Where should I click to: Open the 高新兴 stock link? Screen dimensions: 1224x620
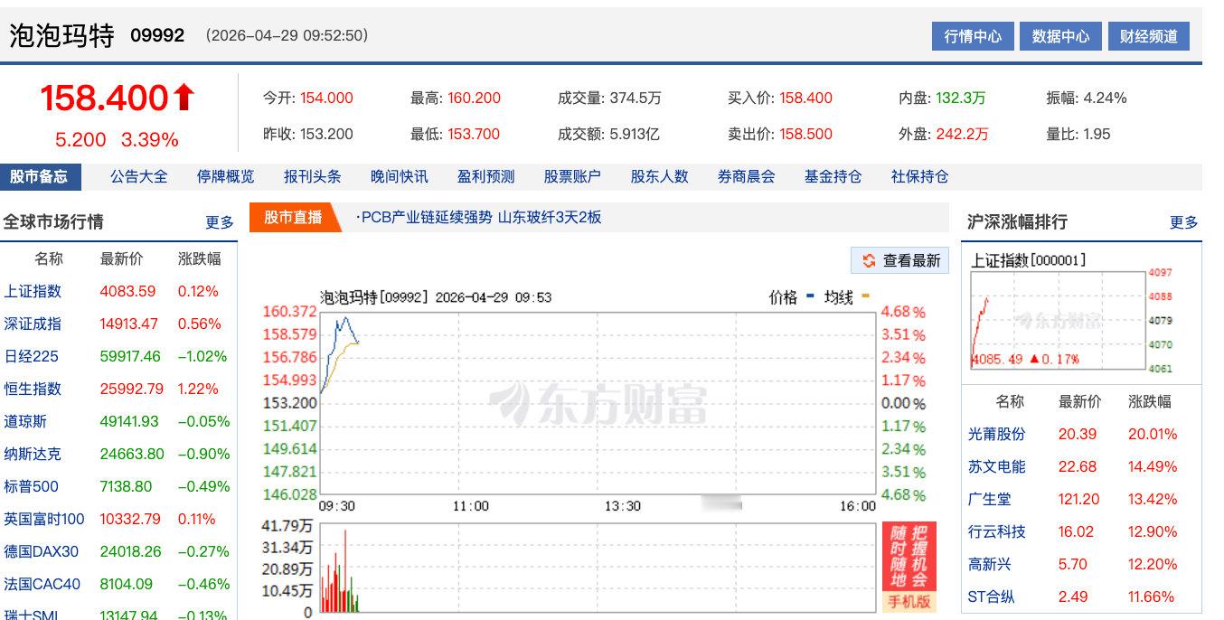pos(990,564)
